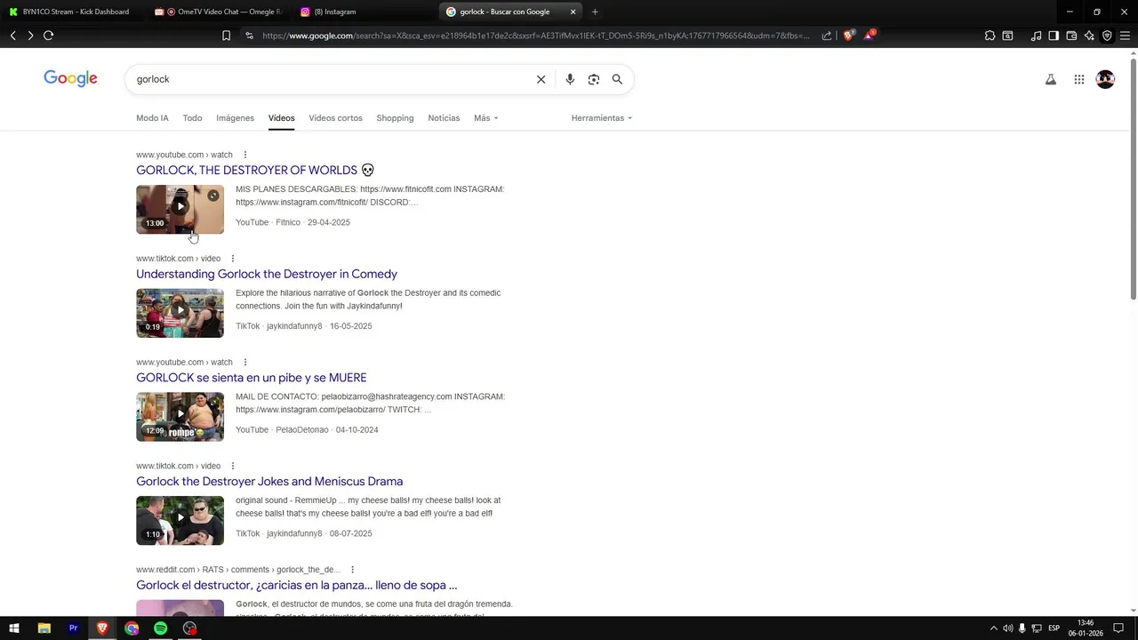Image resolution: width=1138 pixels, height=640 pixels.
Task: Switch to the OmeTV Video Chat tab
Action: coord(218,12)
